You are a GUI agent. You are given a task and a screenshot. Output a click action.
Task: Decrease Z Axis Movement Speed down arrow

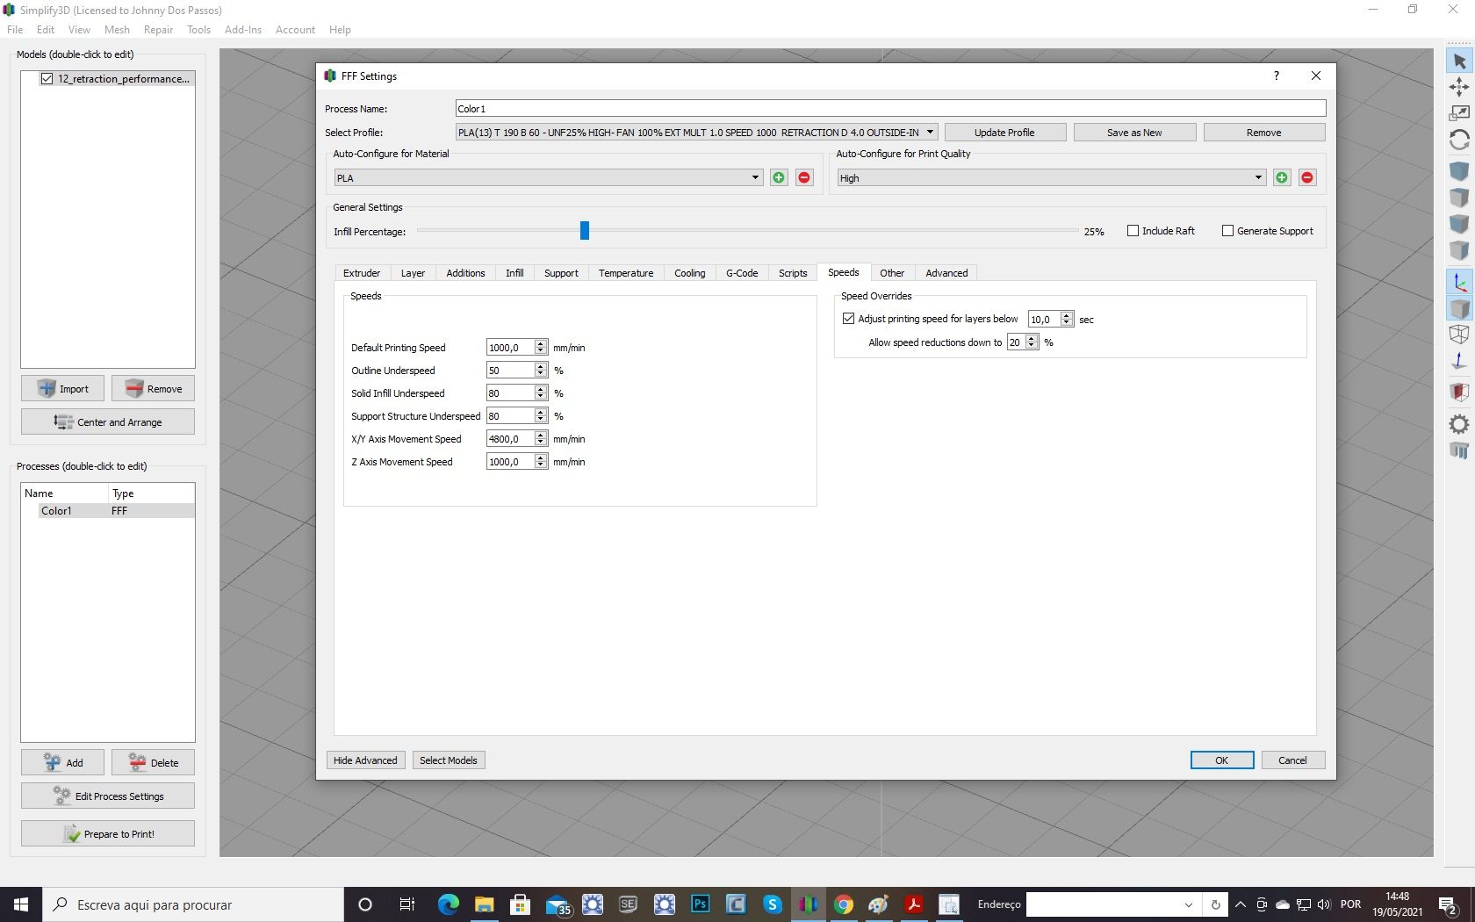[541, 466]
